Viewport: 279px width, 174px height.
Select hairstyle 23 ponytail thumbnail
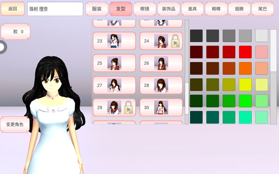point(114,41)
